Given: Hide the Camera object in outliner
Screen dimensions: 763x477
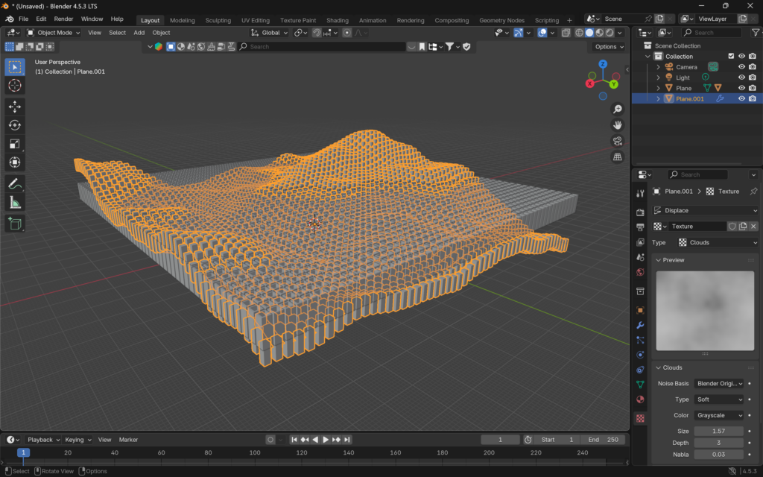Looking at the screenshot, I should click(741, 67).
